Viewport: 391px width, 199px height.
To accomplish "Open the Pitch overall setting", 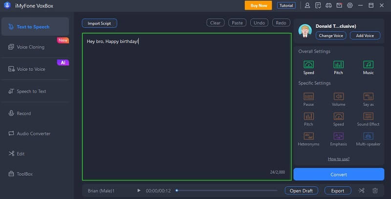I will pos(338,68).
